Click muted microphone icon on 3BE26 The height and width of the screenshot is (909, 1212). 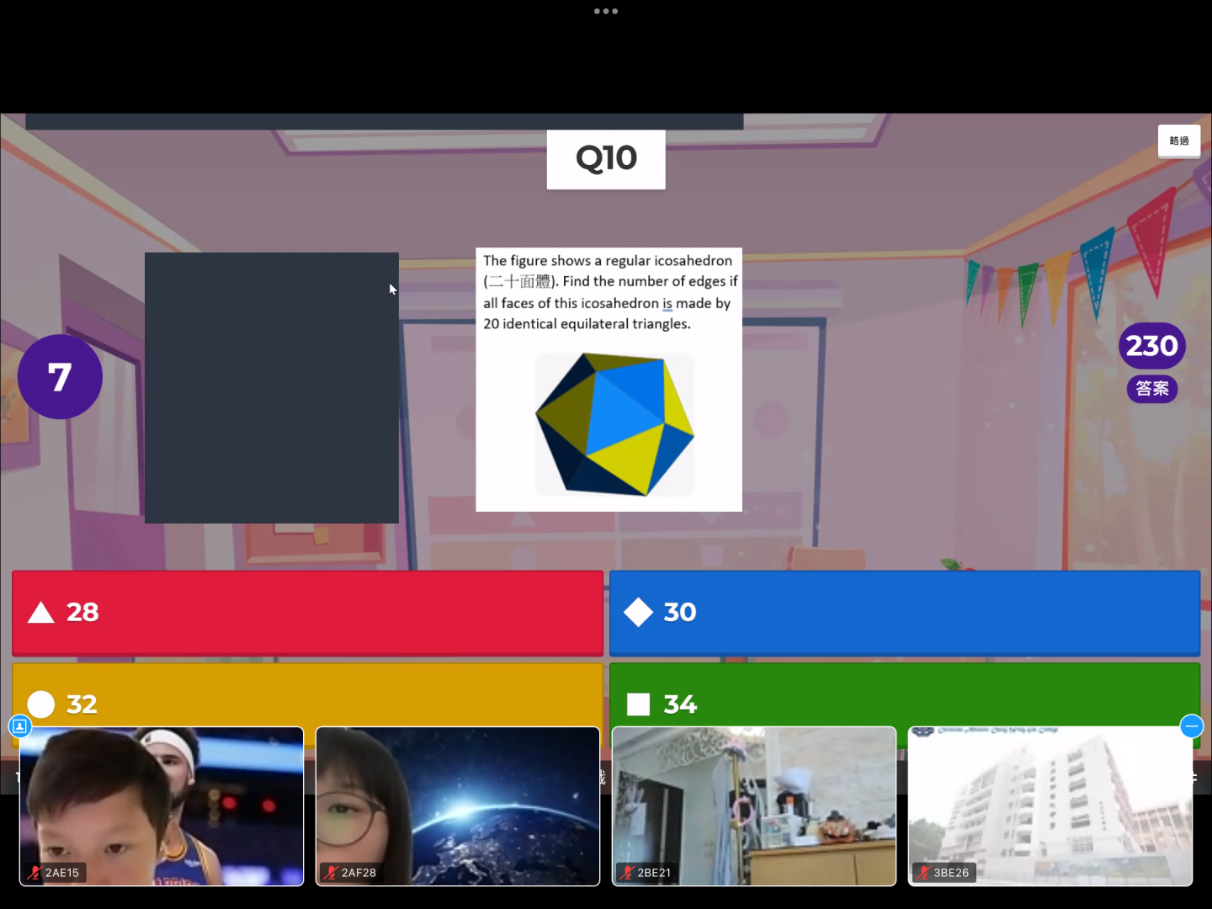coord(923,873)
